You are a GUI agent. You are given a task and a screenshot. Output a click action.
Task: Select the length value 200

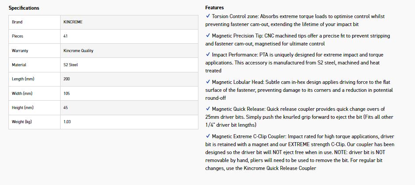(67, 79)
